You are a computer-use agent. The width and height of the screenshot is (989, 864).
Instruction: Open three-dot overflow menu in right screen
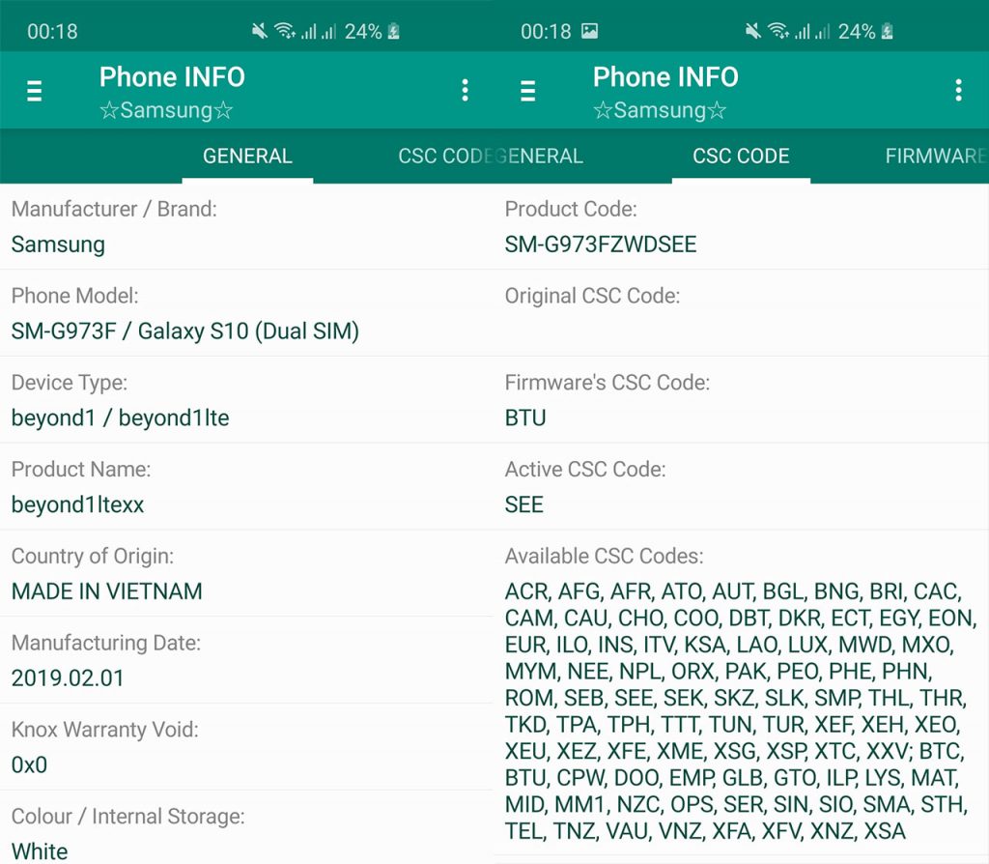(x=958, y=90)
